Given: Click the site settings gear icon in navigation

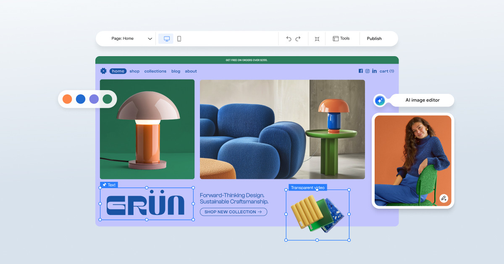Looking at the screenshot, I should point(103,71).
